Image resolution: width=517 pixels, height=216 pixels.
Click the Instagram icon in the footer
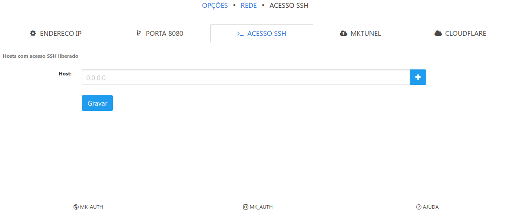click(246, 207)
